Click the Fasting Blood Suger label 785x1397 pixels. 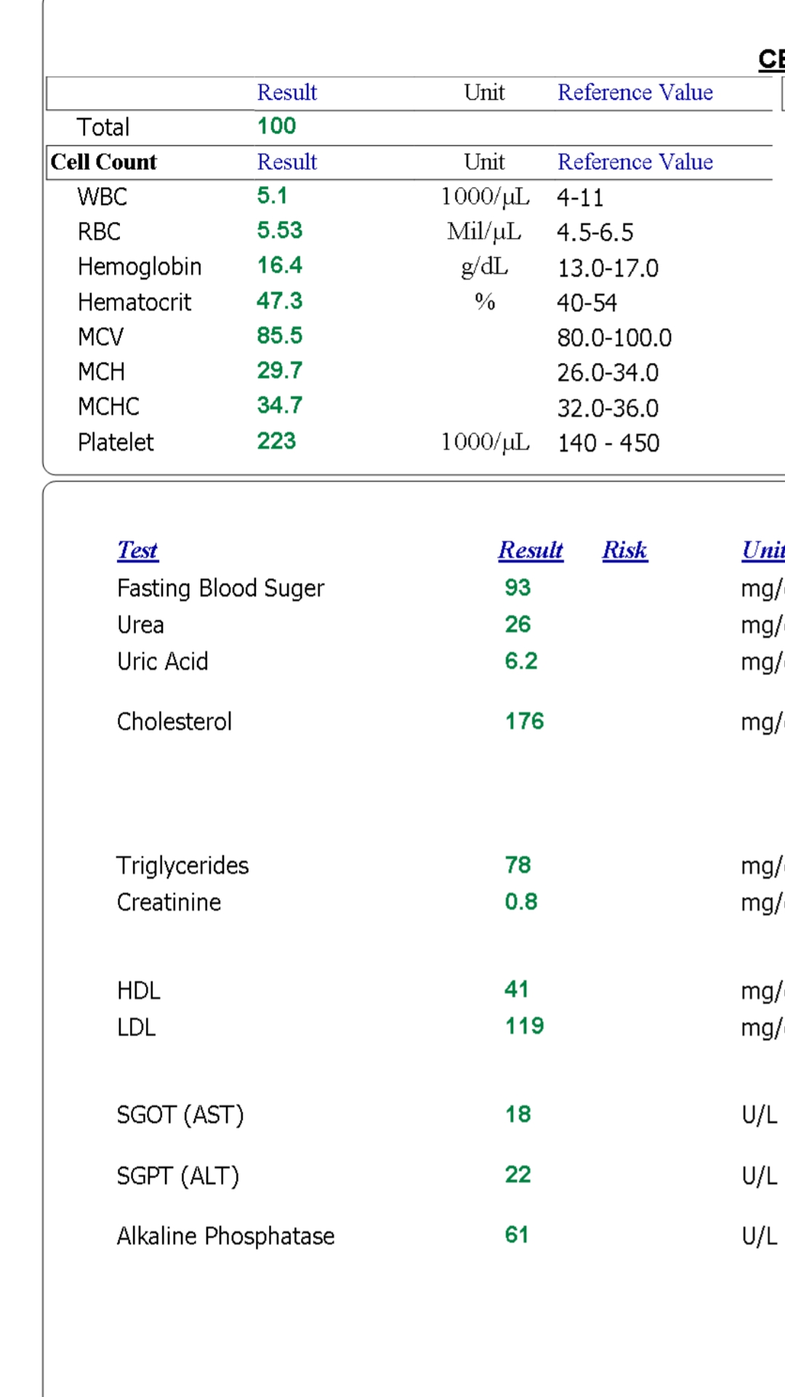220,588
